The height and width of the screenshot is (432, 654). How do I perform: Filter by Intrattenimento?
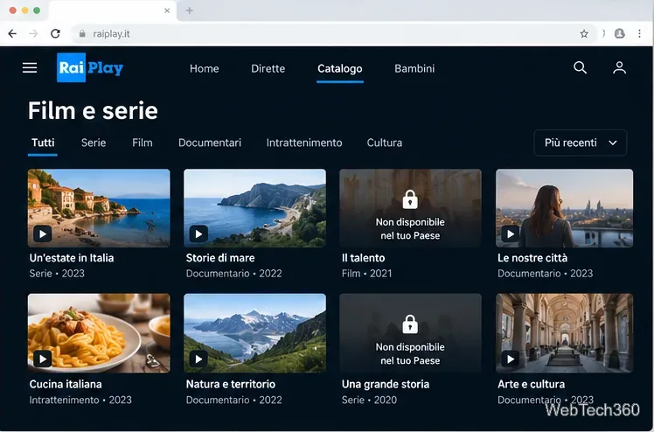[304, 143]
